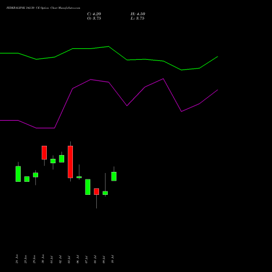The image size is (272, 272).
Task: Select the 29 Jun date label
Action: click(34, 259)
